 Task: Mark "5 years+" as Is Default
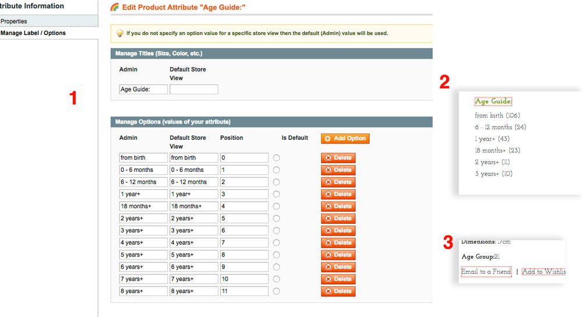(x=276, y=255)
